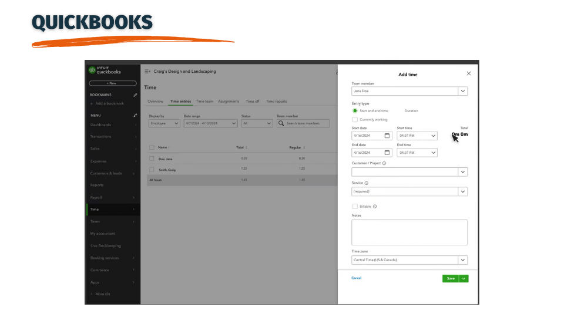Switch to the Assignments tab

tap(229, 102)
